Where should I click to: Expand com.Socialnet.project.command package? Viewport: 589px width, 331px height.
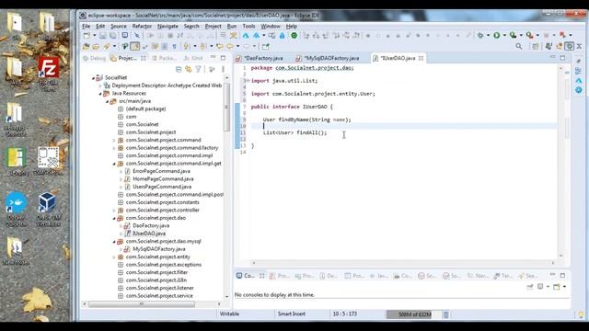pyautogui.click(x=114, y=140)
